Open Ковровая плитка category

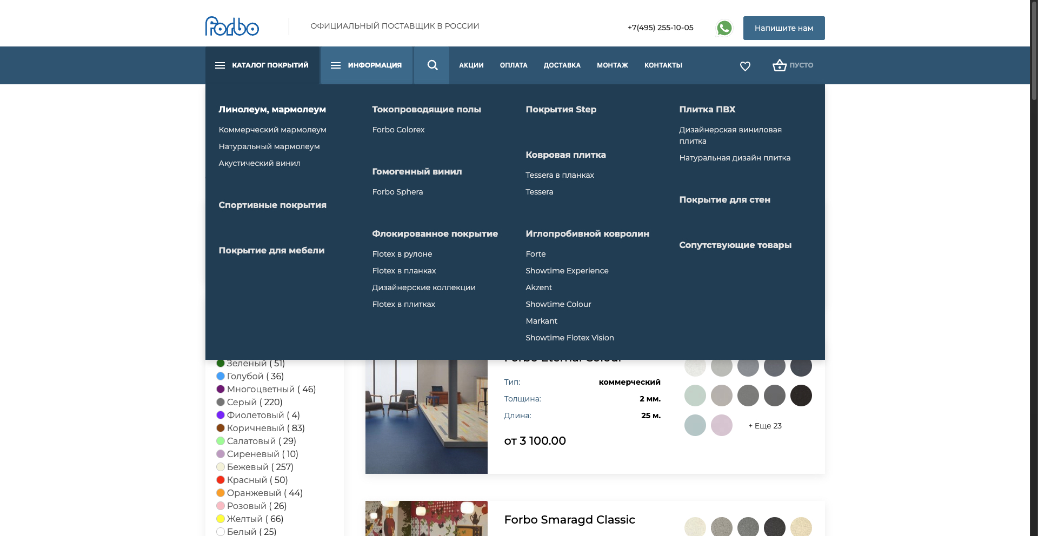(565, 155)
